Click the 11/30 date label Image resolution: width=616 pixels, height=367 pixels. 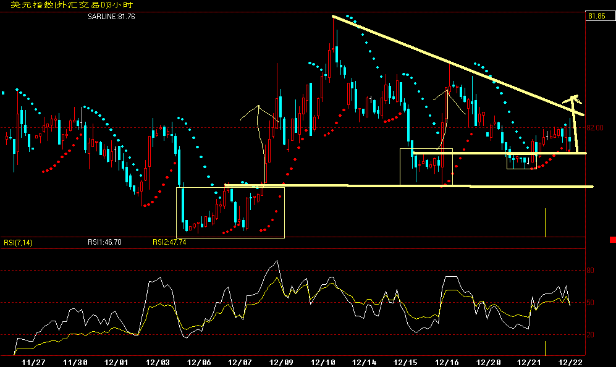coord(75,362)
